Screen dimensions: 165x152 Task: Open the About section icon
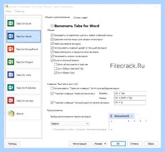11,113
